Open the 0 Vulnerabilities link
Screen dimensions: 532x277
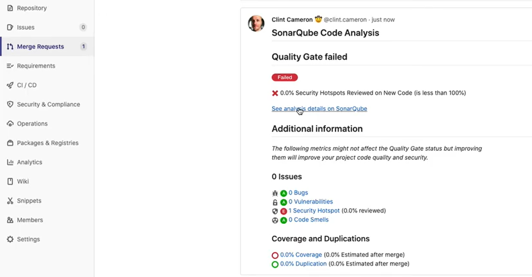[310, 202]
